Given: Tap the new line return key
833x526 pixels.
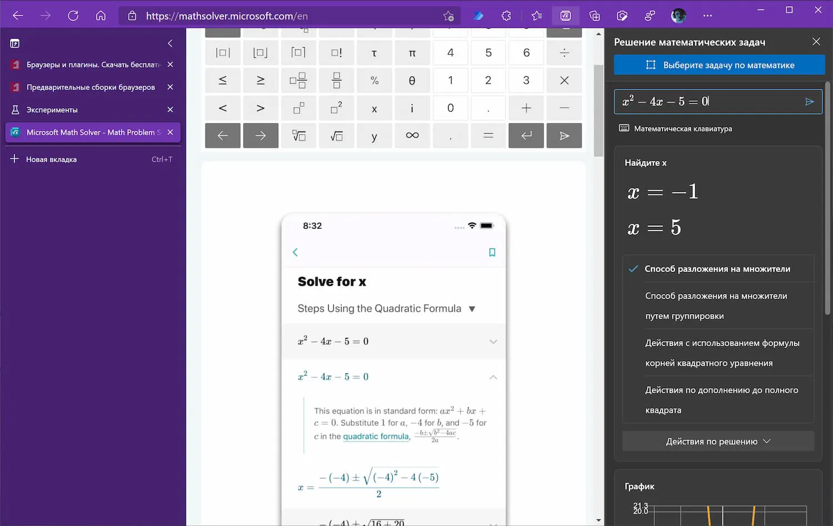Looking at the screenshot, I should click(x=526, y=136).
